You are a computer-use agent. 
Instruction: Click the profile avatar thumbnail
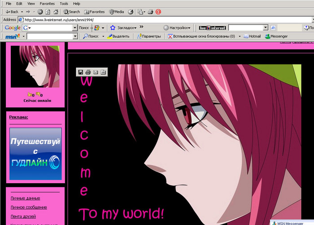pos(35,66)
